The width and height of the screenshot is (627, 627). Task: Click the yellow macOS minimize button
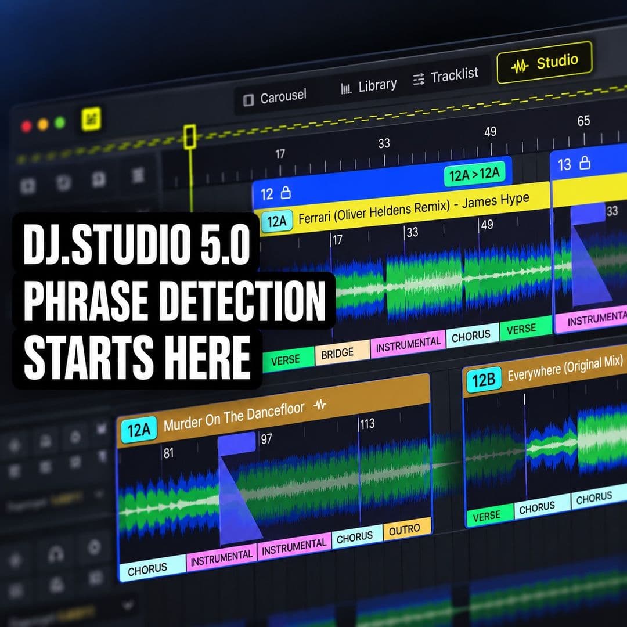pyautogui.click(x=43, y=124)
